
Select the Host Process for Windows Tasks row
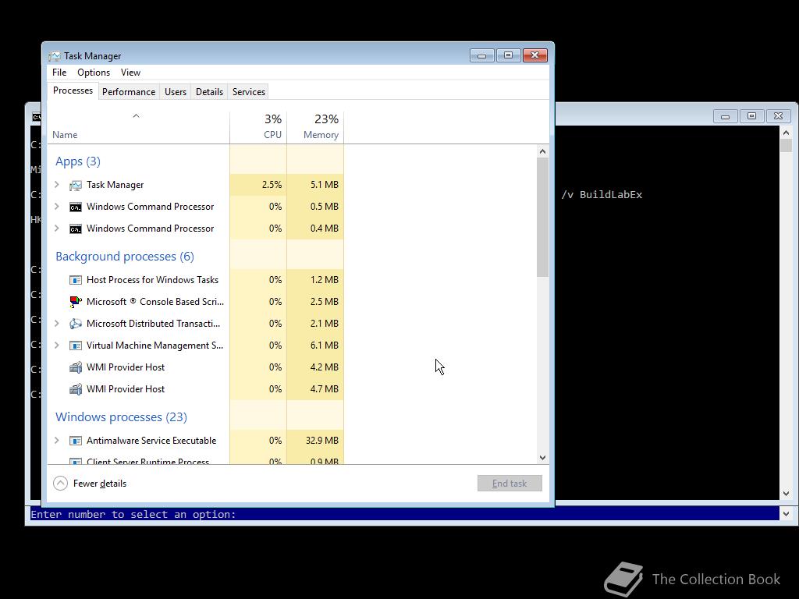(196, 280)
